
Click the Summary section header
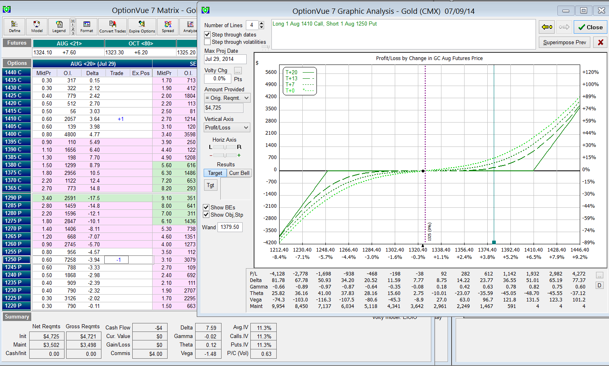pos(17,316)
